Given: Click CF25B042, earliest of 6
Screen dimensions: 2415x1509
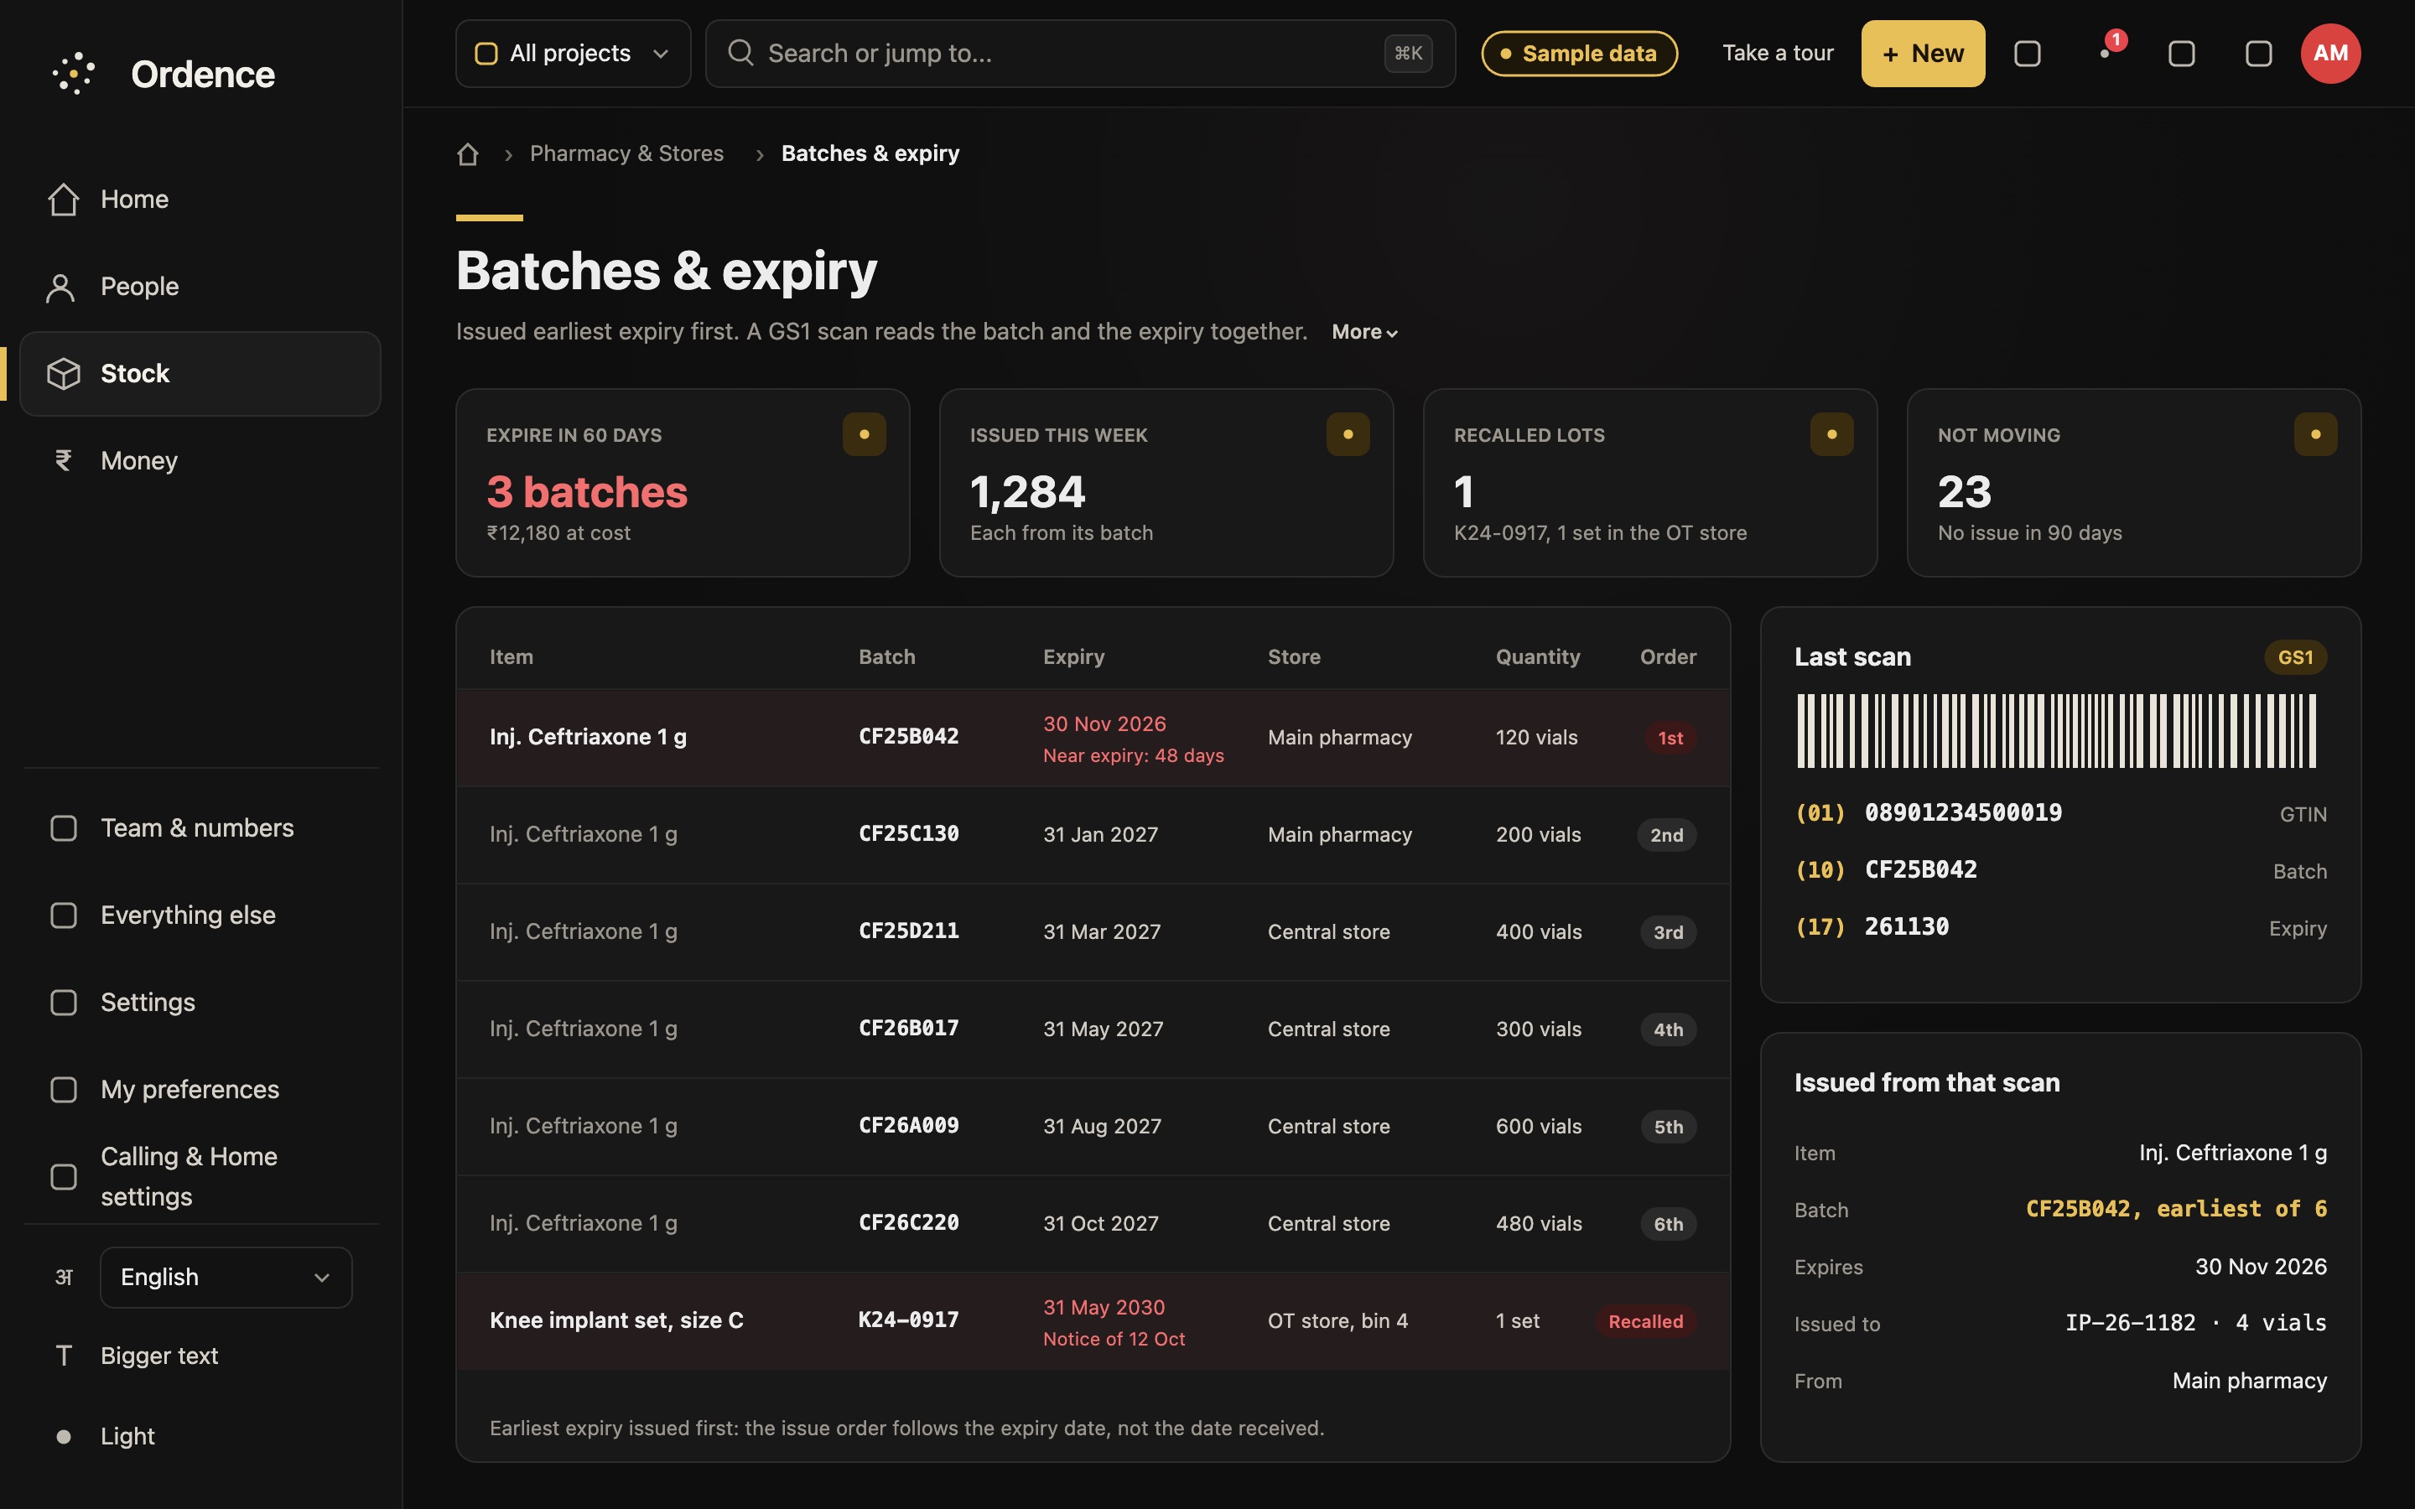Looking at the screenshot, I should (x=2177, y=1209).
